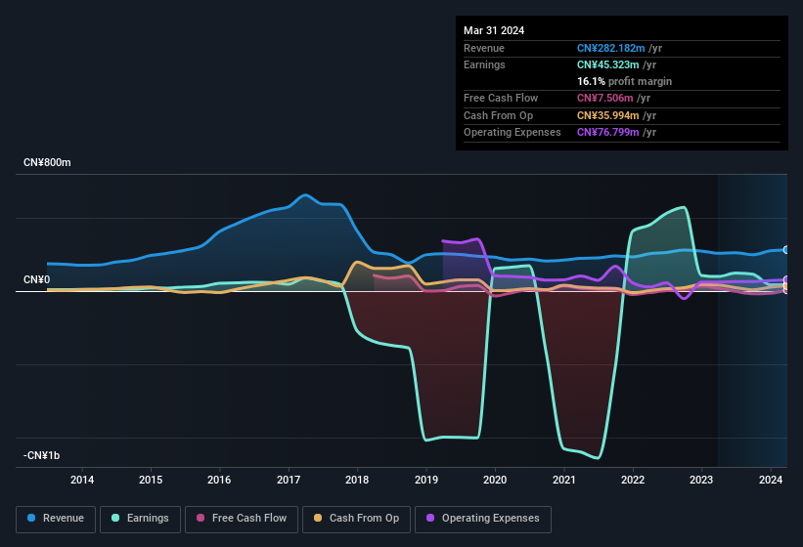Click the Earnings label in tooltip
Screen dimensions: 803x547
coord(484,64)
